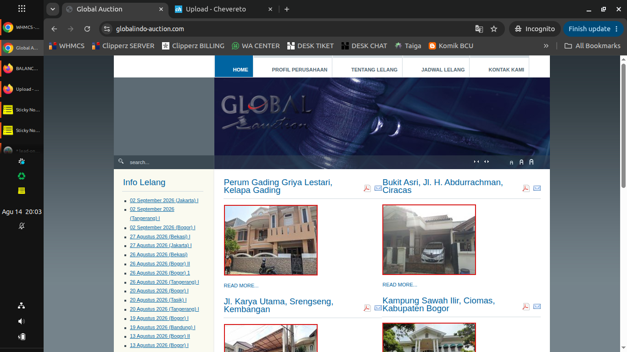627x352 pixels.
Task: Click the Bukit Asri house photo
Action: 429,240
